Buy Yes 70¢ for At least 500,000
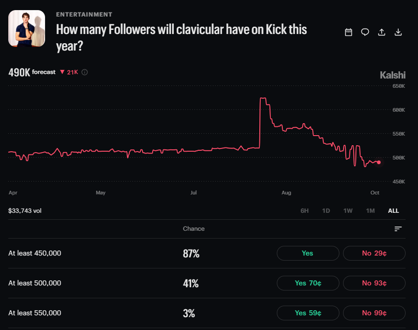Viewport: 418px width, 330px height. (308, 283)
